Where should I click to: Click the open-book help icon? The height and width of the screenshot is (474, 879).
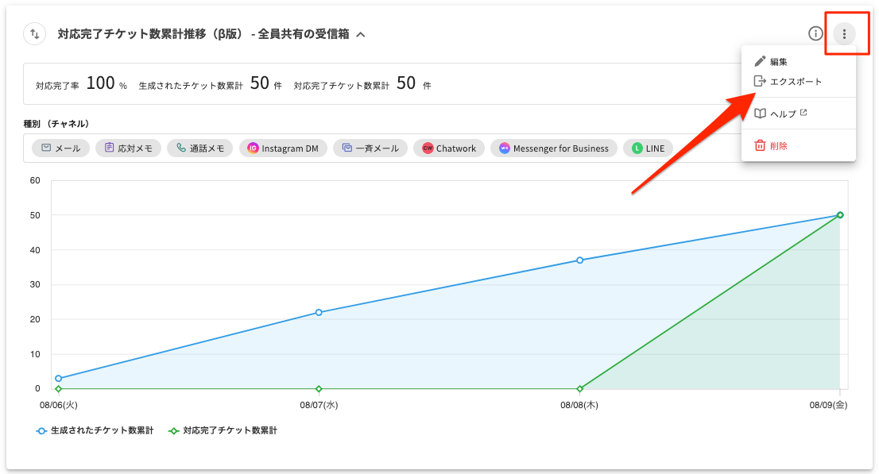coord(760,114)
